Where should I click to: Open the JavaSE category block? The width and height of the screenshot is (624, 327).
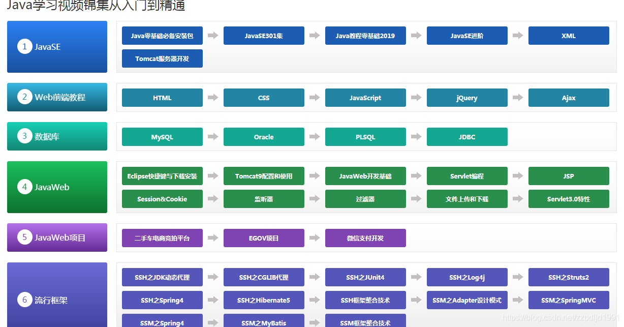click(x=57, y=47)
